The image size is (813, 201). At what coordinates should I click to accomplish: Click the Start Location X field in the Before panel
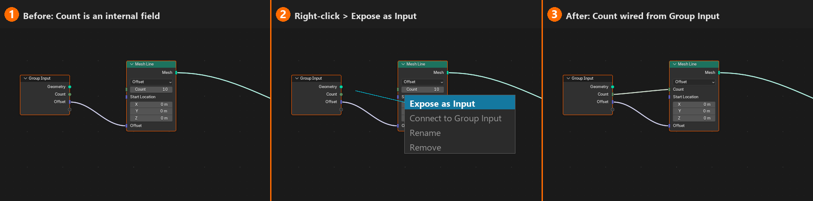(x=151, y=104)
